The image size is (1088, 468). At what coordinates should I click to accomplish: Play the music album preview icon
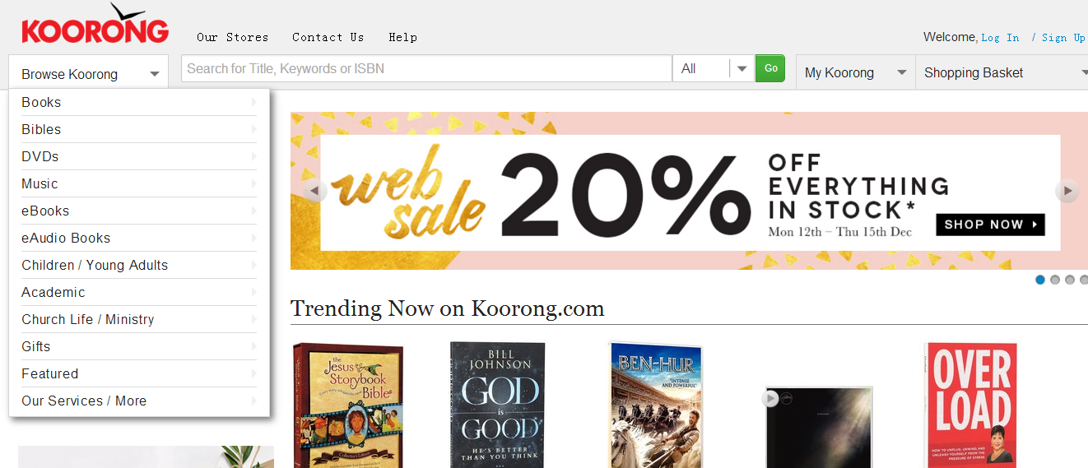click(x=770, y=399)
